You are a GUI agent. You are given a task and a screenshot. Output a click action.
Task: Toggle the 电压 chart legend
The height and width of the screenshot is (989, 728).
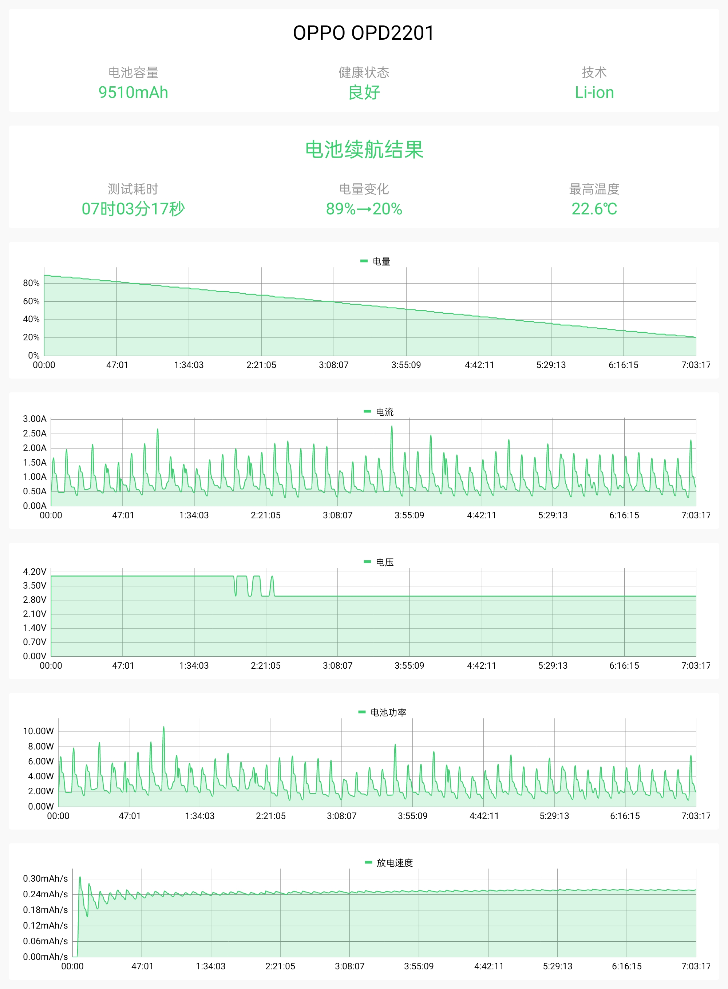tap(378, 562)
